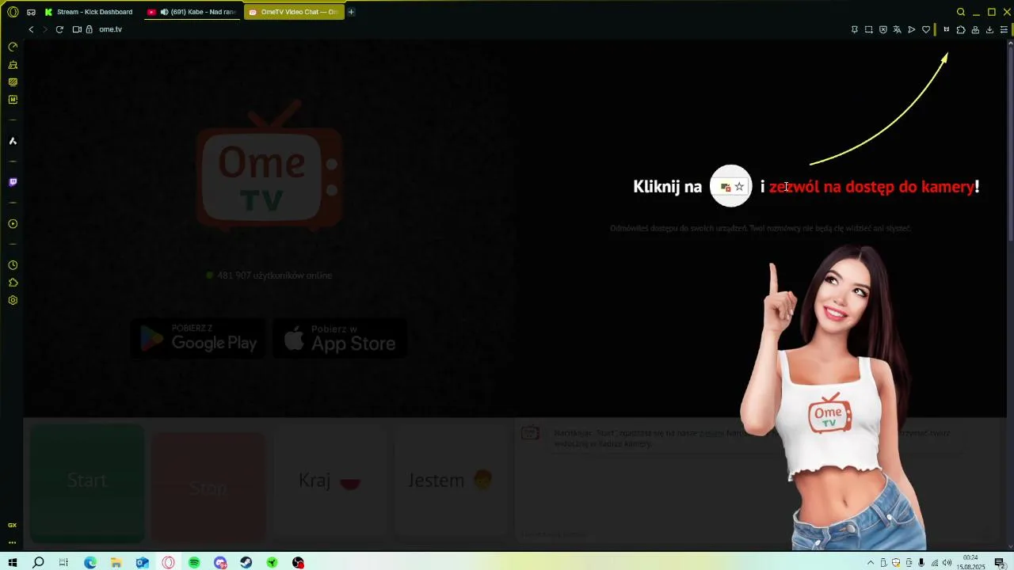
Task: Open the search tabs magnifier
Action: (x=961, y=12)
